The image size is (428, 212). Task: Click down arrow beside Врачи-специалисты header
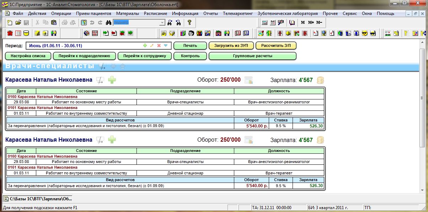[x=113, y=66]
